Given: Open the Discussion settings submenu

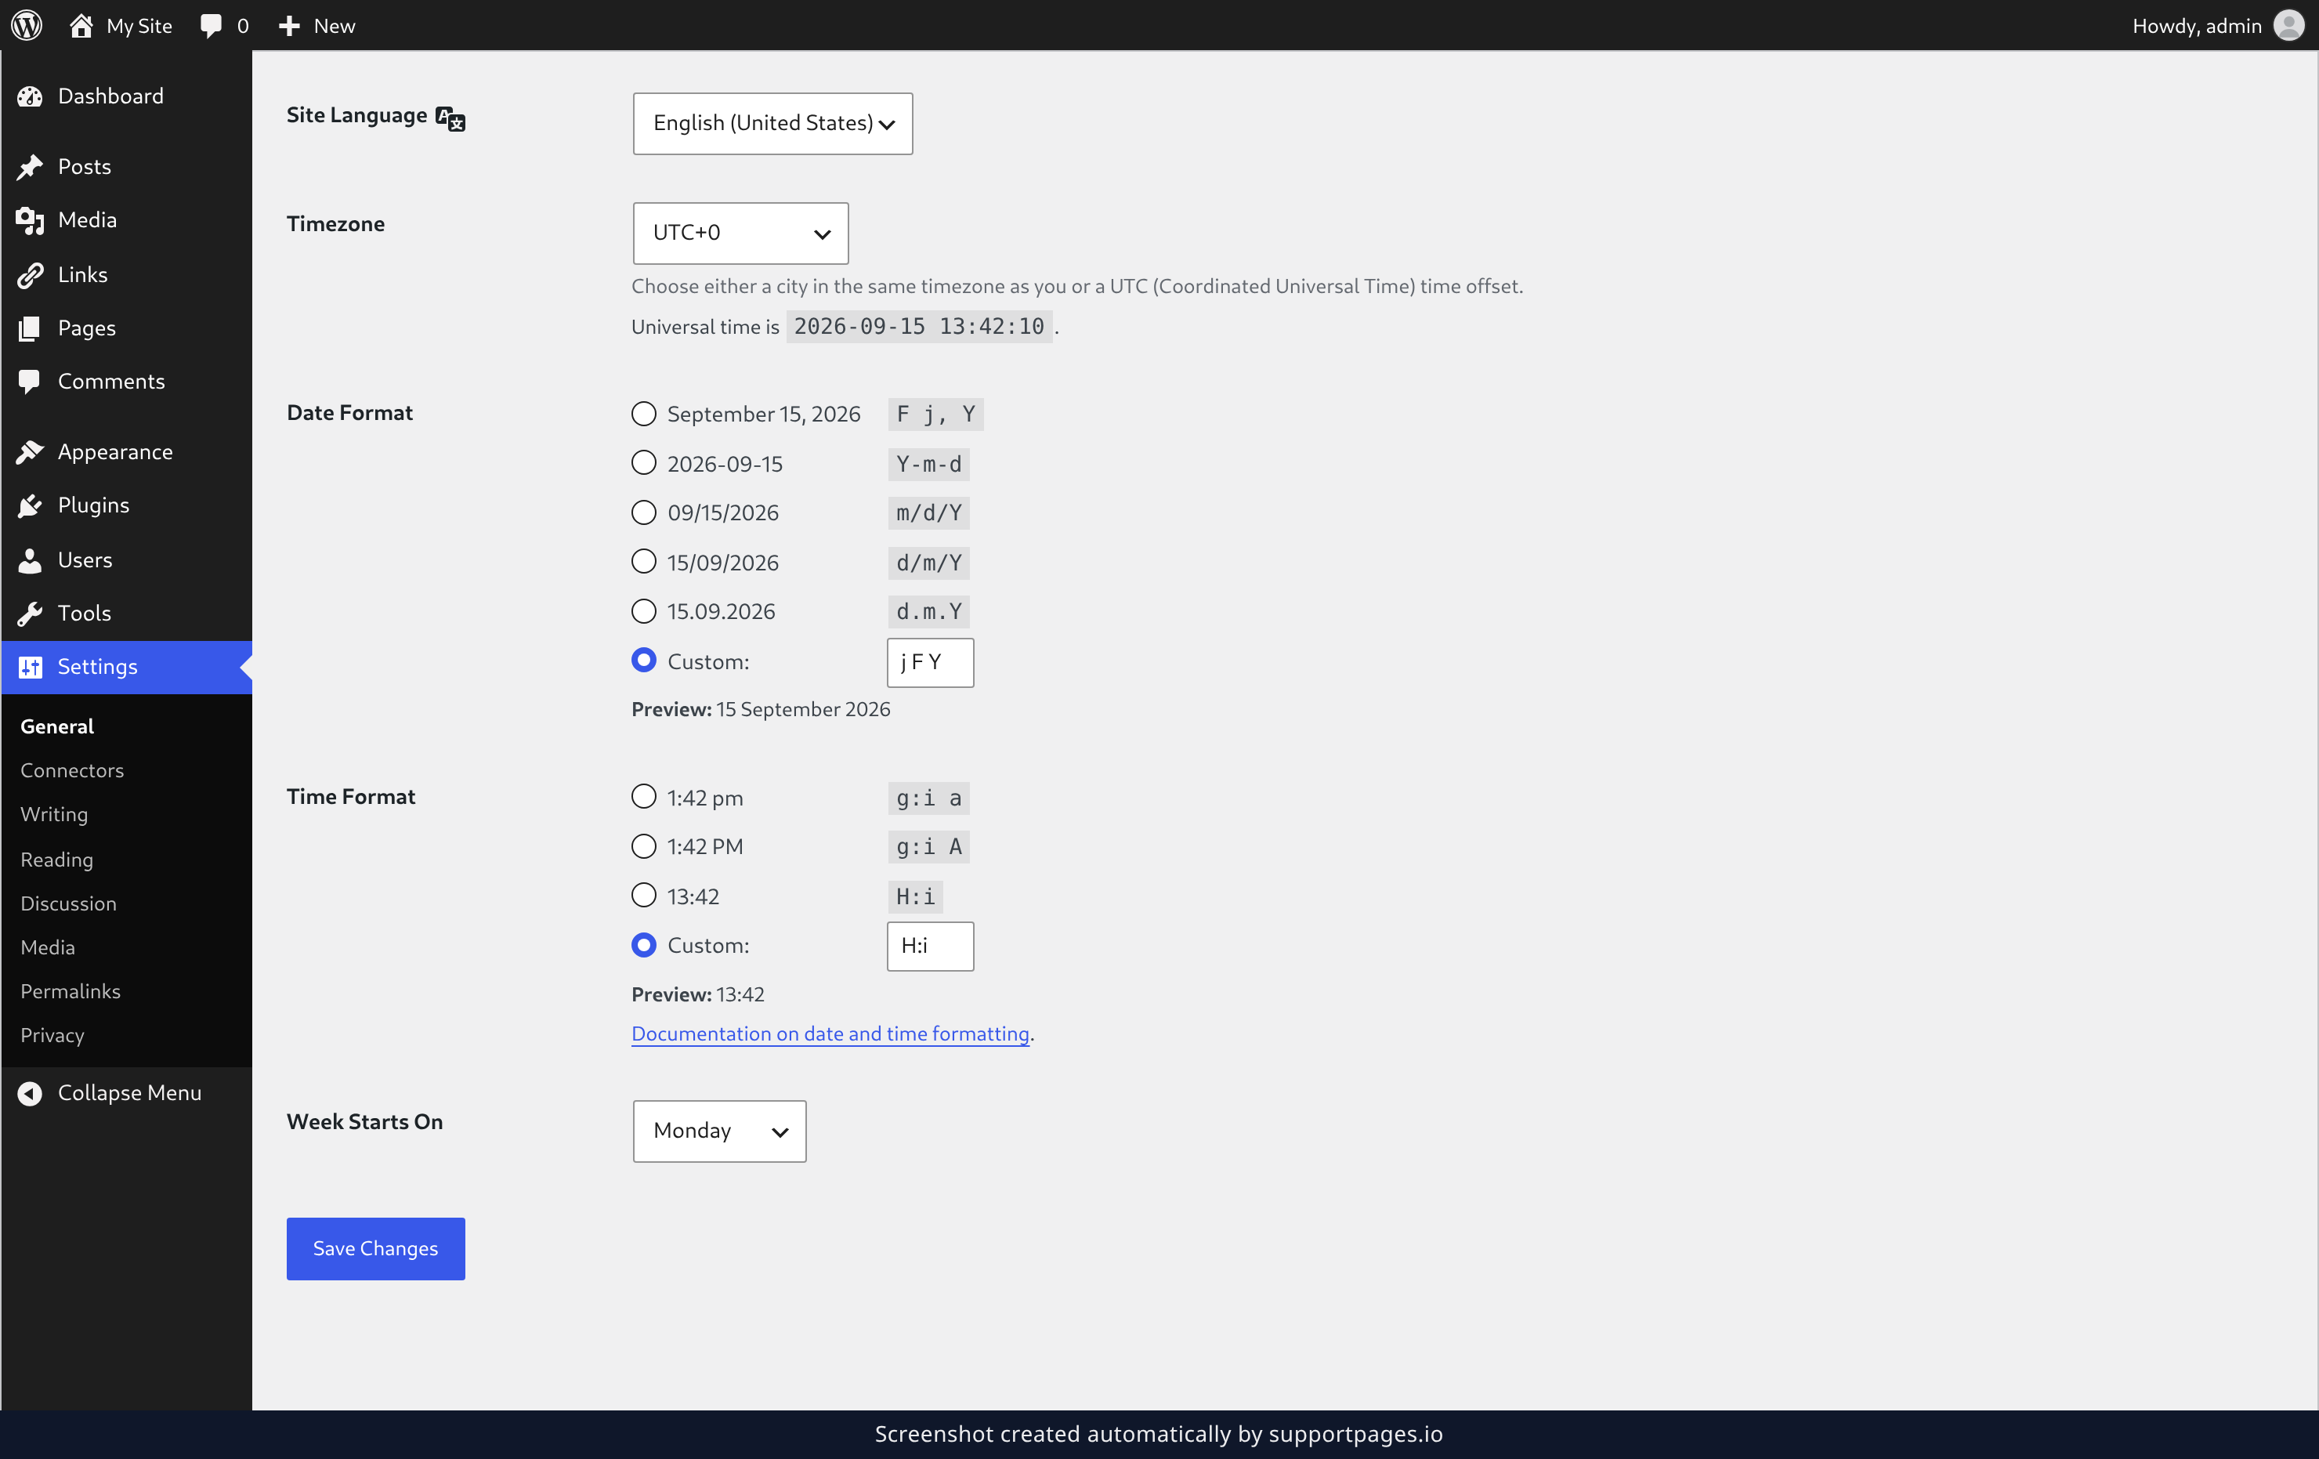Looking at the screenshot, I should point(68,903).
